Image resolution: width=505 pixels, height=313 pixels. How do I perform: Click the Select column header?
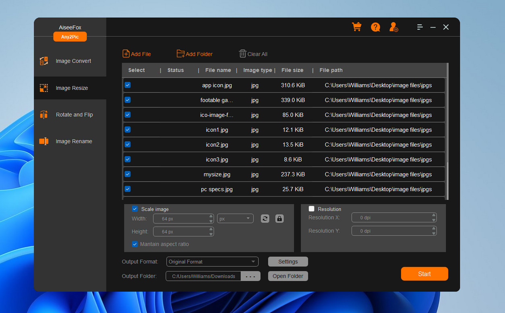[x=137, y=70]
